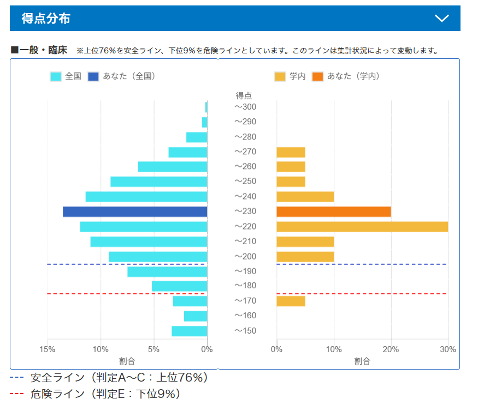
Task: Click the cyan ～220 national bar
Action: click(144, 227)
